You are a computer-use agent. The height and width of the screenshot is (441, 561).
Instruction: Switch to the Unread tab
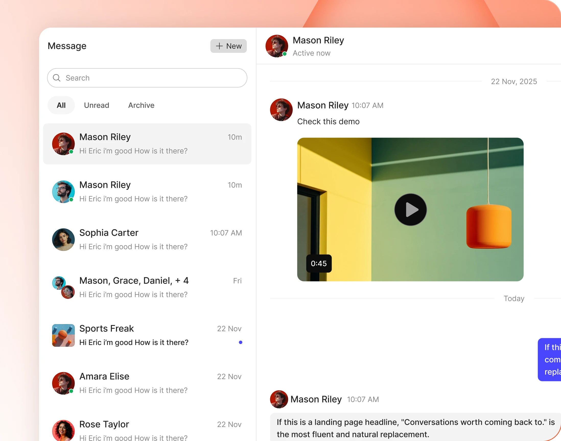tap(96, 105)
